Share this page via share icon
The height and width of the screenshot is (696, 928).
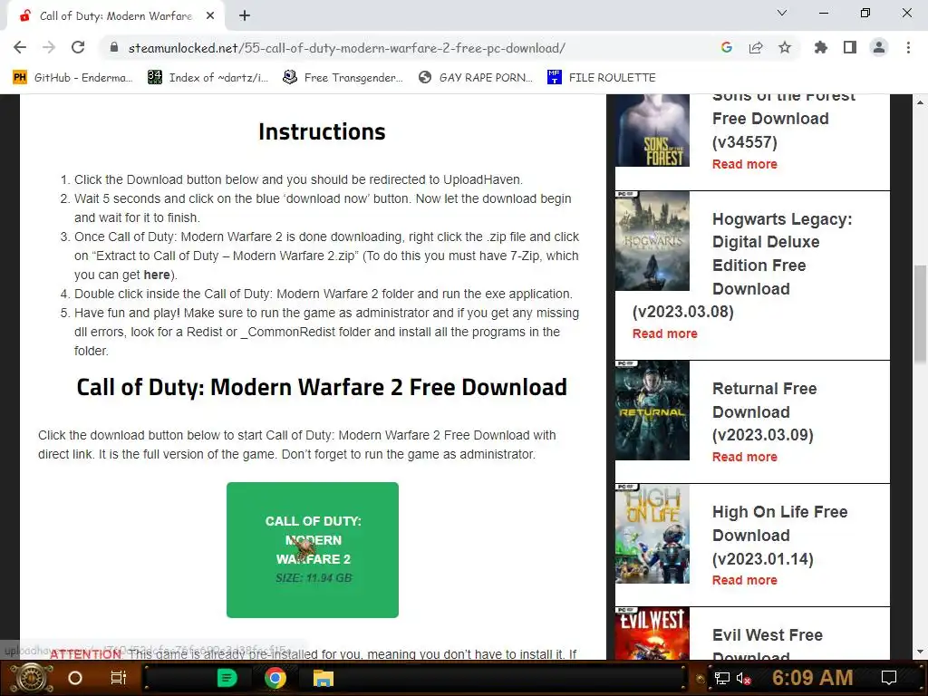click(x=756, y=47)
